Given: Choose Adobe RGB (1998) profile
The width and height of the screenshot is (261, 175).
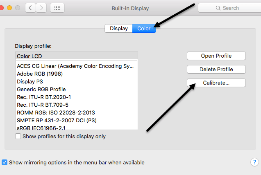Looking at the screenshot, I should pyautogui.click(x=76, y=74).
